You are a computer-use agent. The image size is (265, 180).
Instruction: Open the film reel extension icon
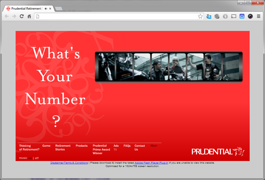pos(217,16)
